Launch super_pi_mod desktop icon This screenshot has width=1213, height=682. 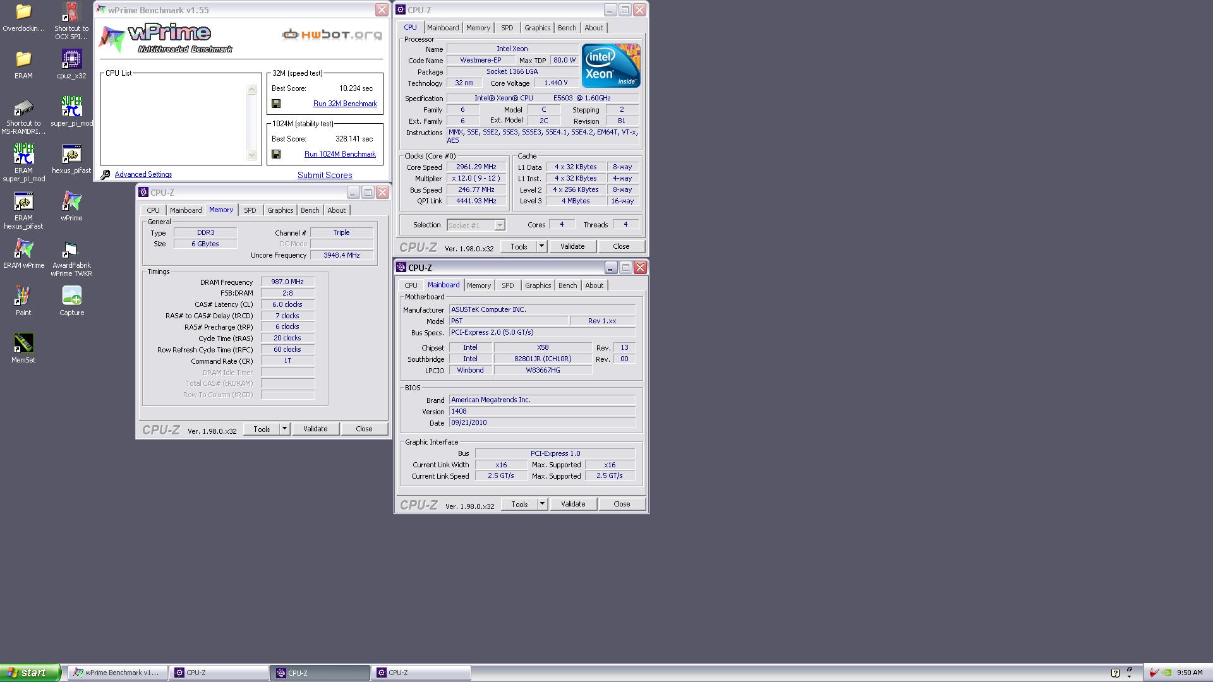(71, 112)
